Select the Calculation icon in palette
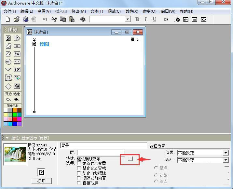The height and width of the screenshot is (189, 233). [x=17, y=46]
